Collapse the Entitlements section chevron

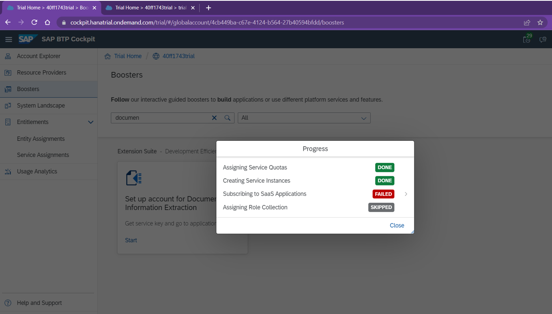(90, 122)
